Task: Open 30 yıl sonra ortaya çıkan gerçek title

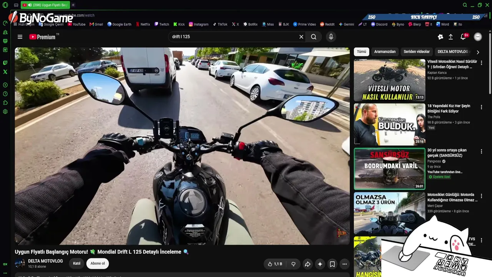Action: tap(447, 153)
